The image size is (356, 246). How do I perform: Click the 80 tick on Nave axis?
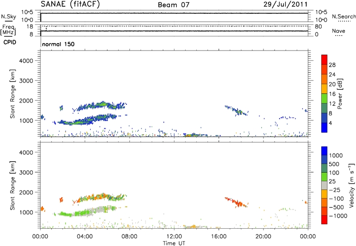318,27
